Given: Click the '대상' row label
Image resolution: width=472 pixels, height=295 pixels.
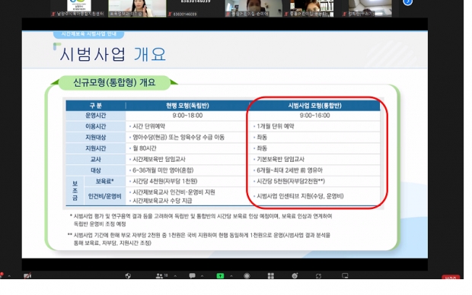Looking at the screenshot, I should 96,170.
